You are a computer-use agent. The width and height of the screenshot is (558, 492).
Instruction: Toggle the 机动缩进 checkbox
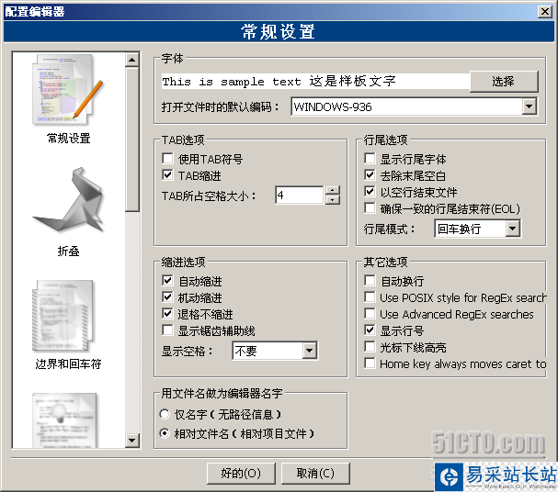[x=167, y=297]
